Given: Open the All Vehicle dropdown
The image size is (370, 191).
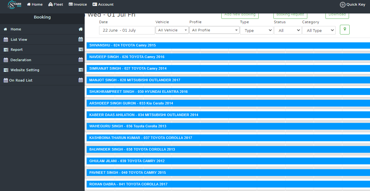Looking at the screenshot, I should click(172, 30).
